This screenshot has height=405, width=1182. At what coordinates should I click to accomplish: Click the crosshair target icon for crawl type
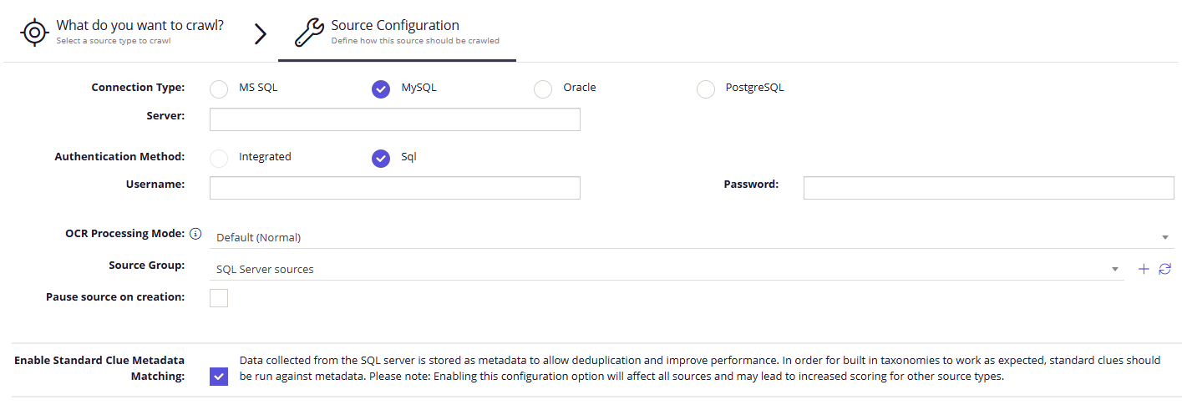click(34, 33)
